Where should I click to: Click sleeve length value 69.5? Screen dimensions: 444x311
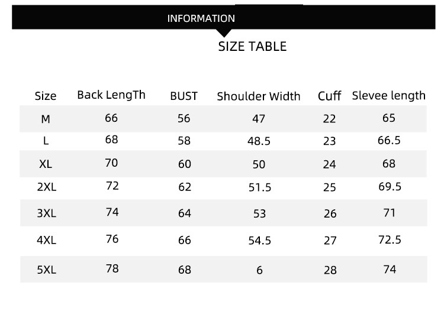(x=389, y=186)
